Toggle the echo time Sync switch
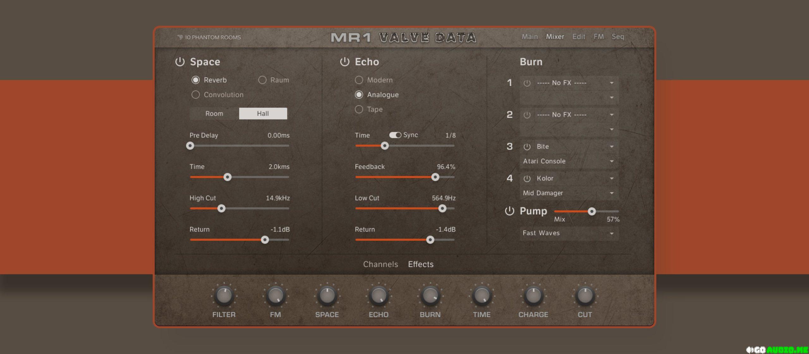Viewport: 809px width, 354px height. [x=395, y=135]
